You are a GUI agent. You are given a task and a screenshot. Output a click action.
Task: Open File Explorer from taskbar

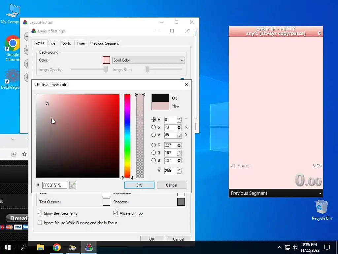(40, 247)
